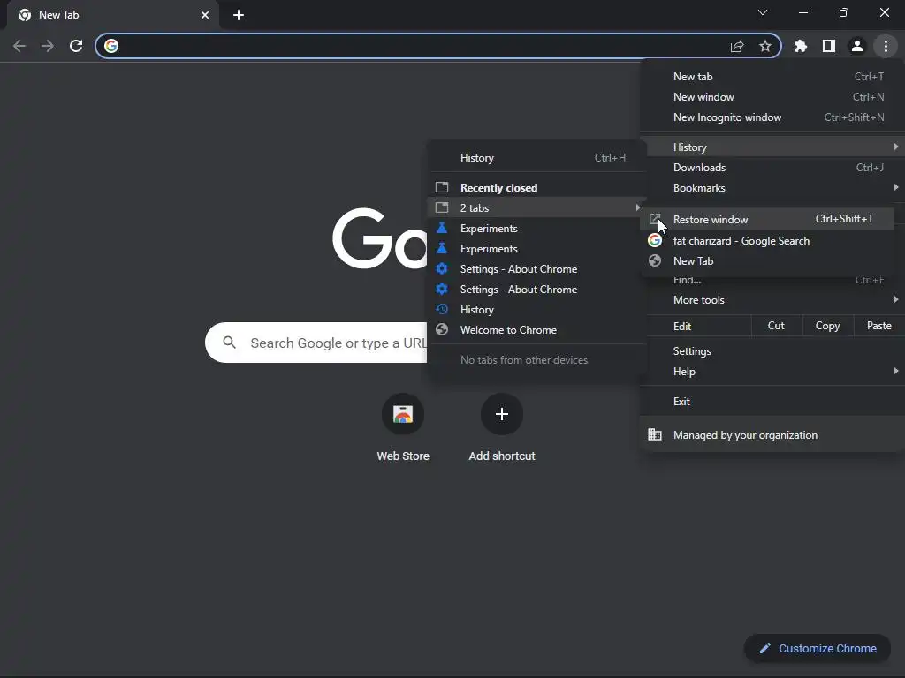Open the tab search chevron in title bar
Screen dimensions: 905x678
763,12
